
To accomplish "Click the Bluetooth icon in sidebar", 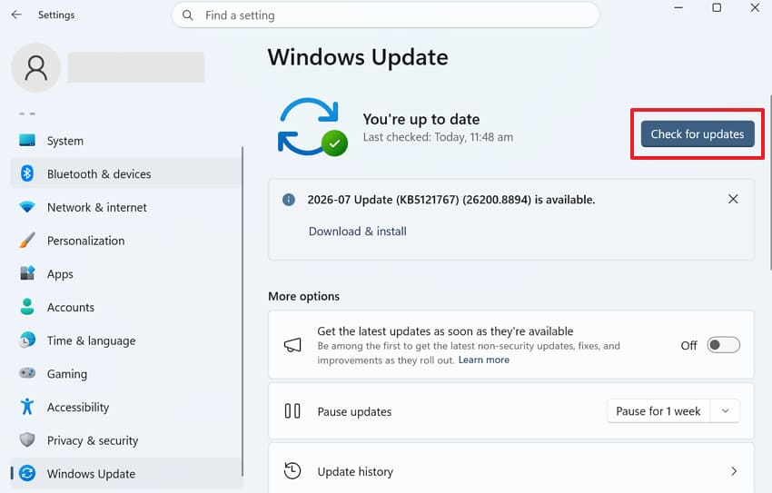I will [x=27, y=173].
